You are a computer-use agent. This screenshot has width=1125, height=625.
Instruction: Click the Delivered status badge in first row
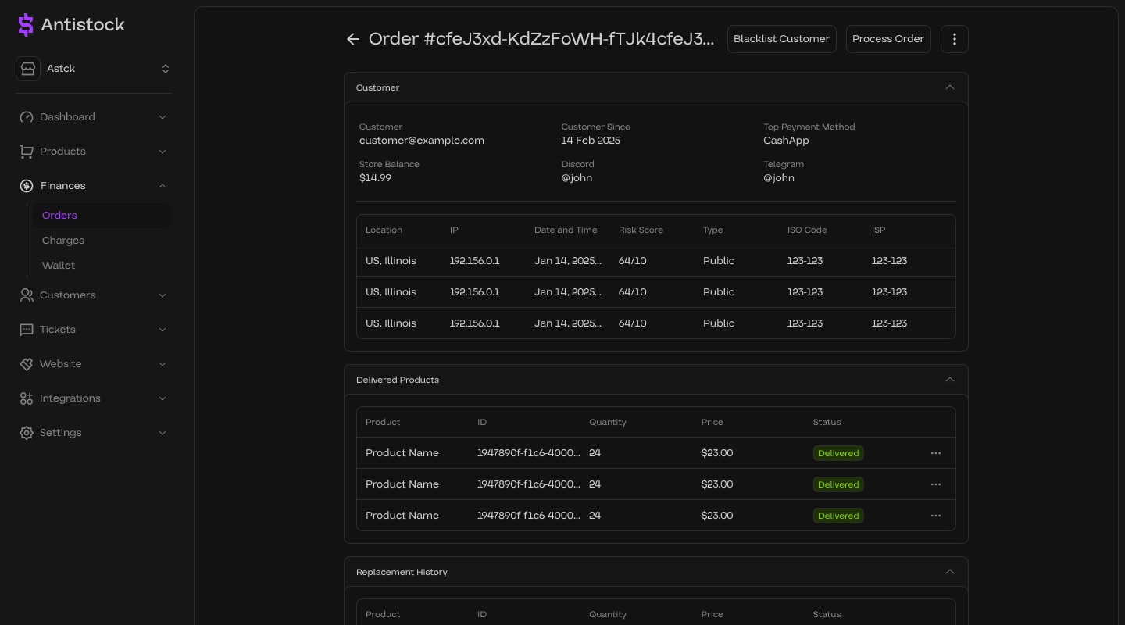[838, 453]
